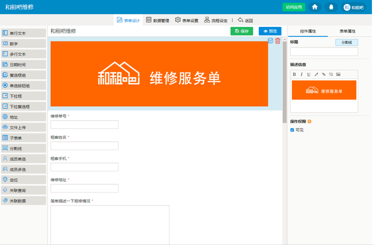Add the number control (数字)
The width and height of the screenshot is (374, 245).
coord(23,44)
